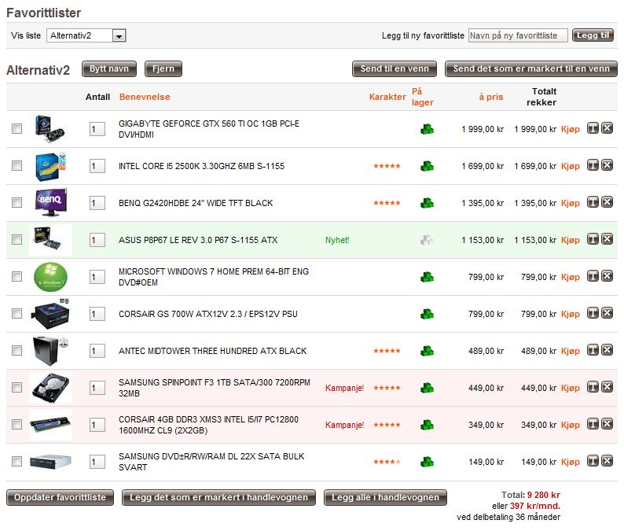This screenshot has height=531, width=624.
Task: Sort by the Benevnelse column header
Action: pyautogui.click(x=145, y=97)
